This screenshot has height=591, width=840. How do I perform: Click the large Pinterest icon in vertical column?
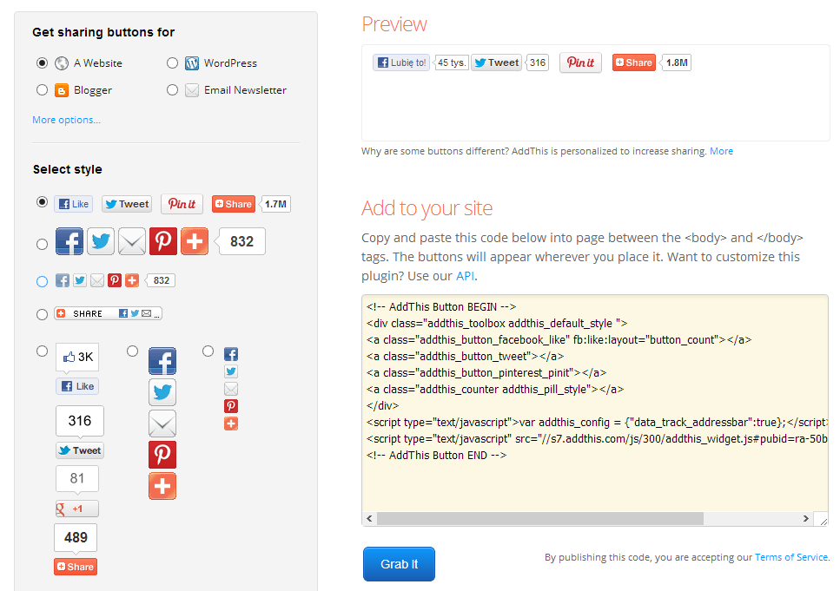162,455
